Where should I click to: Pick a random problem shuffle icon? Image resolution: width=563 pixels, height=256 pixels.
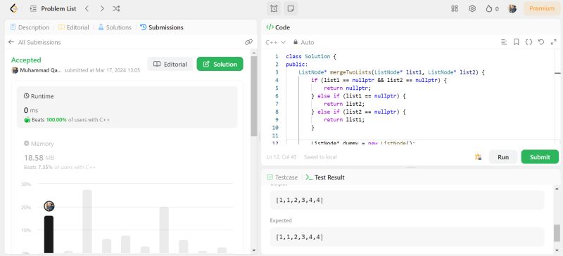[x=116, y=8]
